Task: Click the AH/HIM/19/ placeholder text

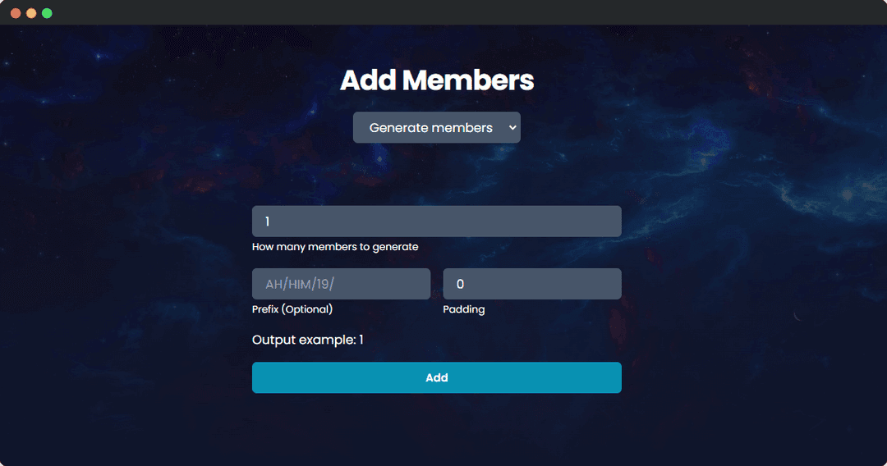Action: 300,284
